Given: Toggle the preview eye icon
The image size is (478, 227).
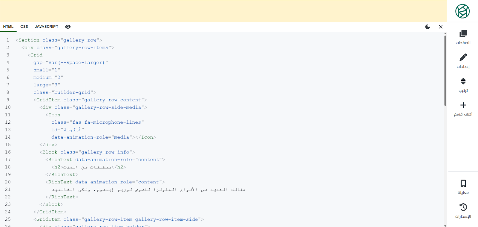Looking at the screenshot, I should 68,27.
